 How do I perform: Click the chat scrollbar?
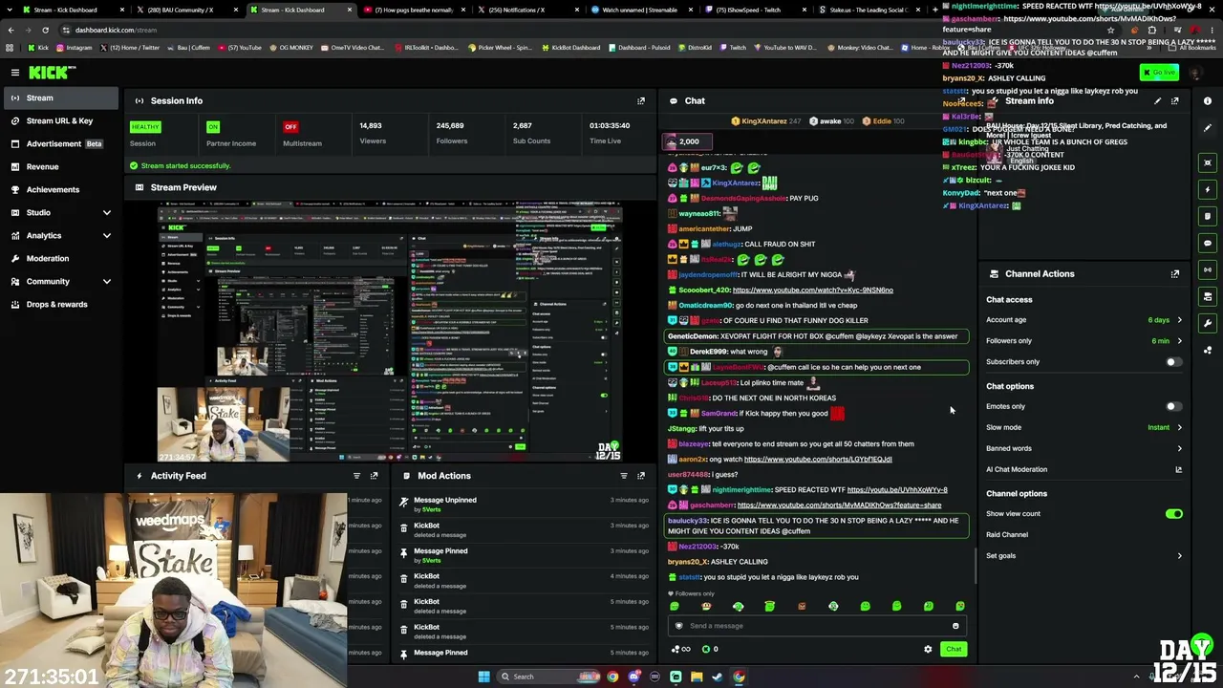976,567
